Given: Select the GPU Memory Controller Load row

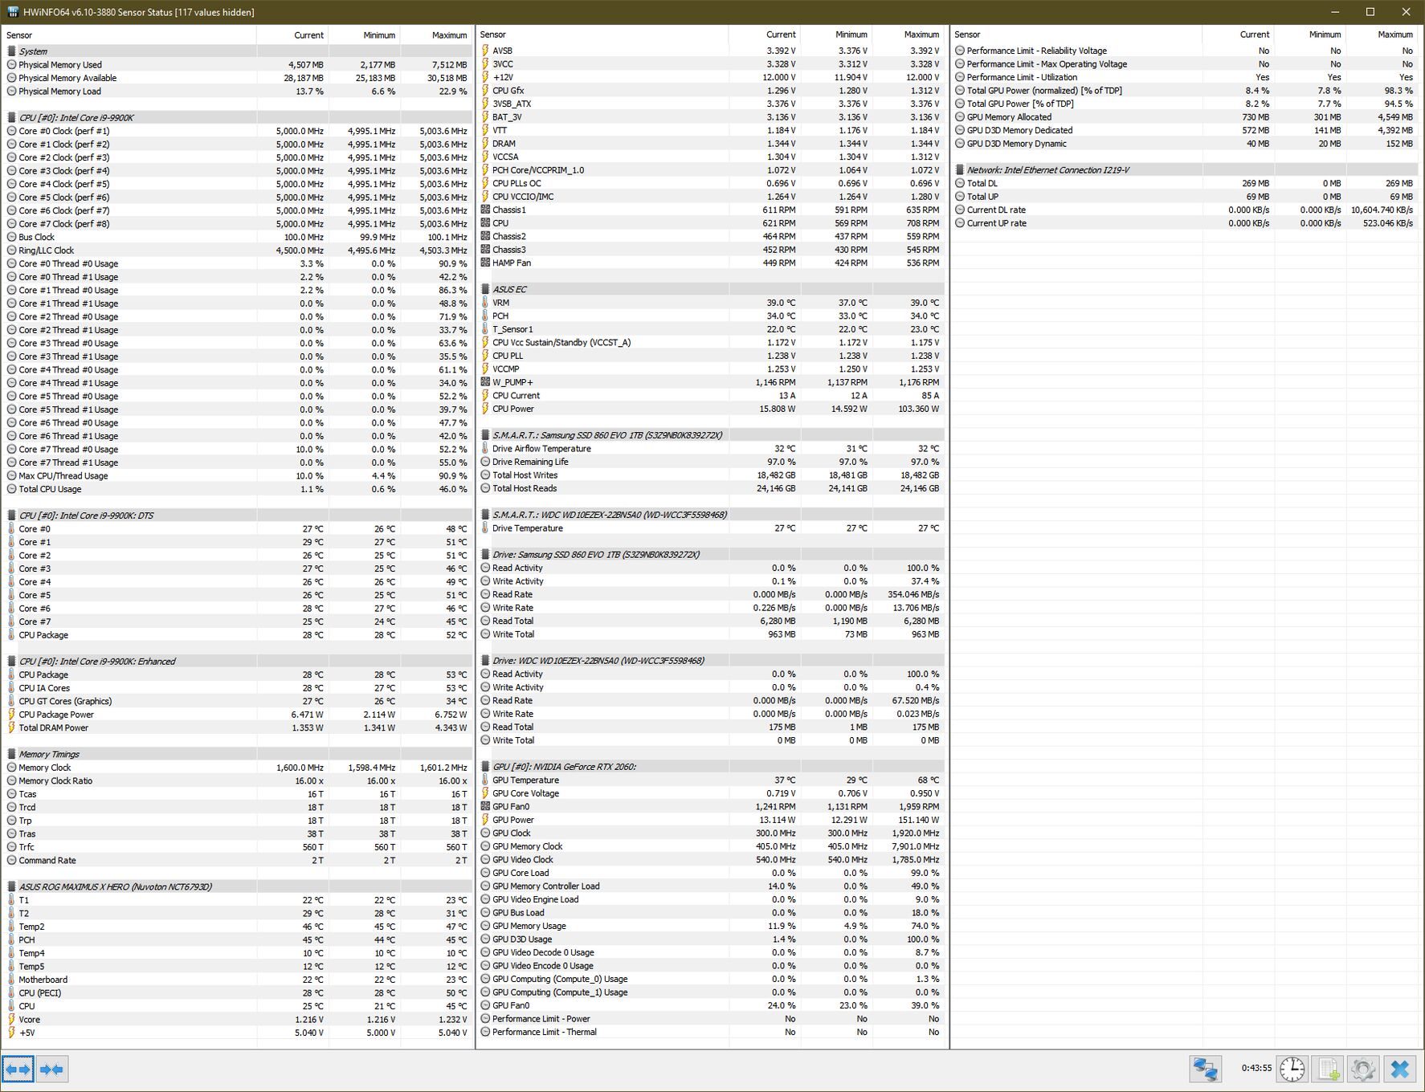Looking at the screenshot, I should 711,886.
